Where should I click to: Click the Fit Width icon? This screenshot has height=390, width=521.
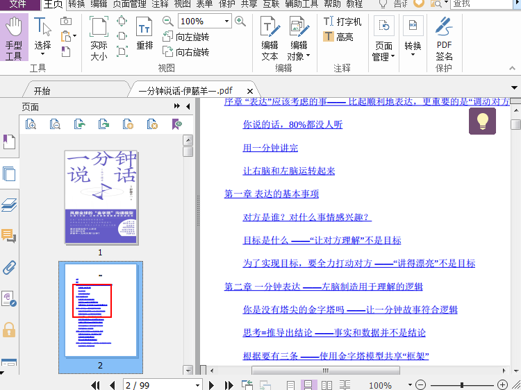[122, 36]
